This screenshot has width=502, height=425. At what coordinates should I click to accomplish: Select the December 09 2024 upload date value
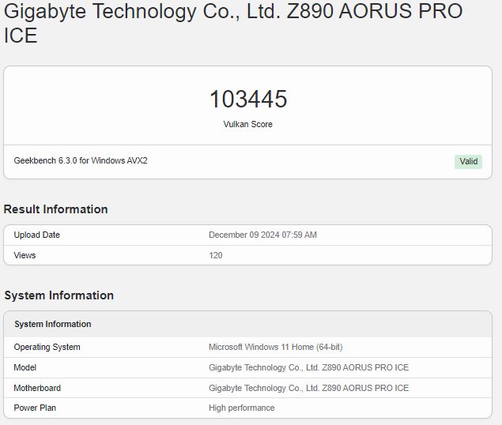point(262,235)
